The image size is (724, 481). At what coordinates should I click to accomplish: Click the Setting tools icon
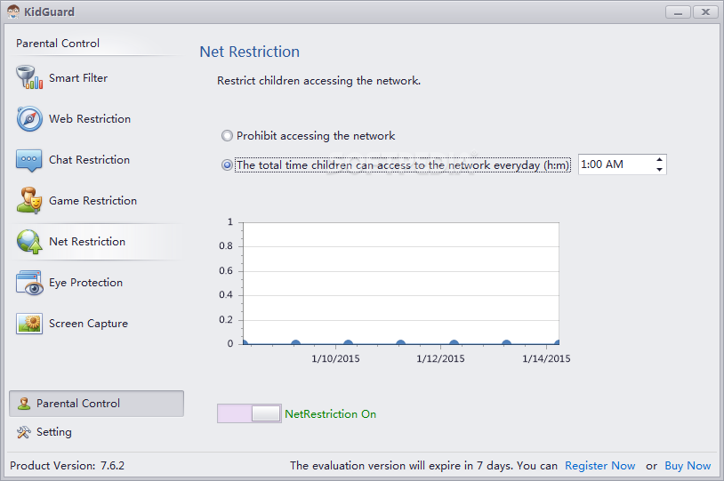pos(23,432)
